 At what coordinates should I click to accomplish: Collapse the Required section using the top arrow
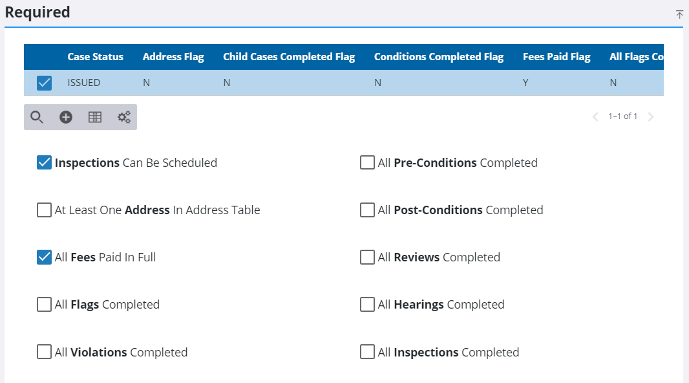coord(679,14)
